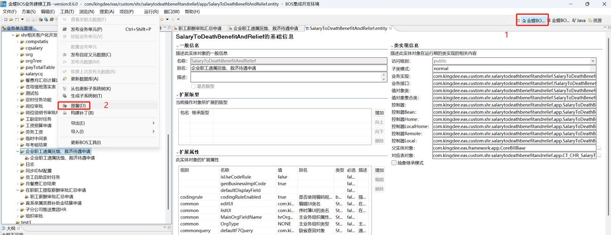Viewport: 611px width, 235px height.
Task: Choose 生成子系统树(T) menu entry
Action: [x=108, y=96]
